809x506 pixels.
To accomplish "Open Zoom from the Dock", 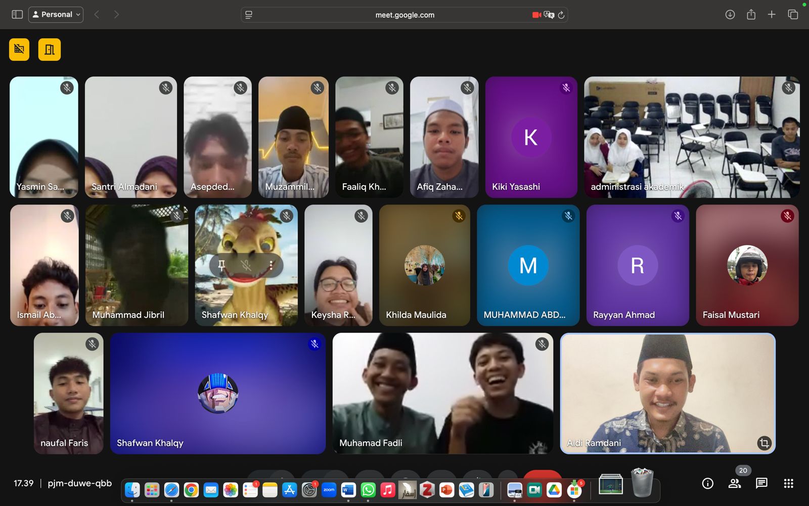I will 329,490.
